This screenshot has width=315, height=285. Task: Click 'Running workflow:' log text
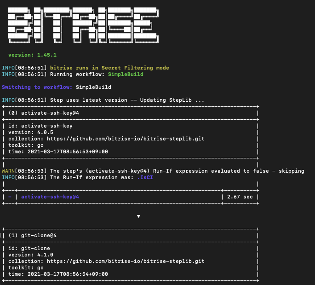pyautogui.click(x=77, y=74)
